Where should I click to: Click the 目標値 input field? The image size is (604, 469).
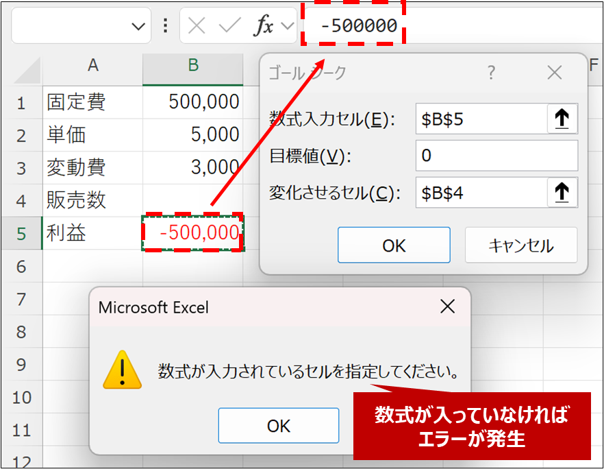tap(496, 156)
